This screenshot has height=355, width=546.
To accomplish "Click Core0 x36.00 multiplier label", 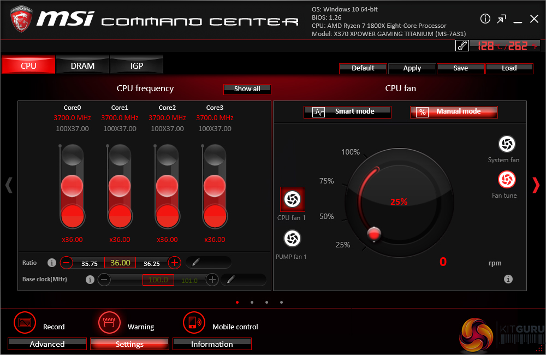I will click(x=73, y=240).
